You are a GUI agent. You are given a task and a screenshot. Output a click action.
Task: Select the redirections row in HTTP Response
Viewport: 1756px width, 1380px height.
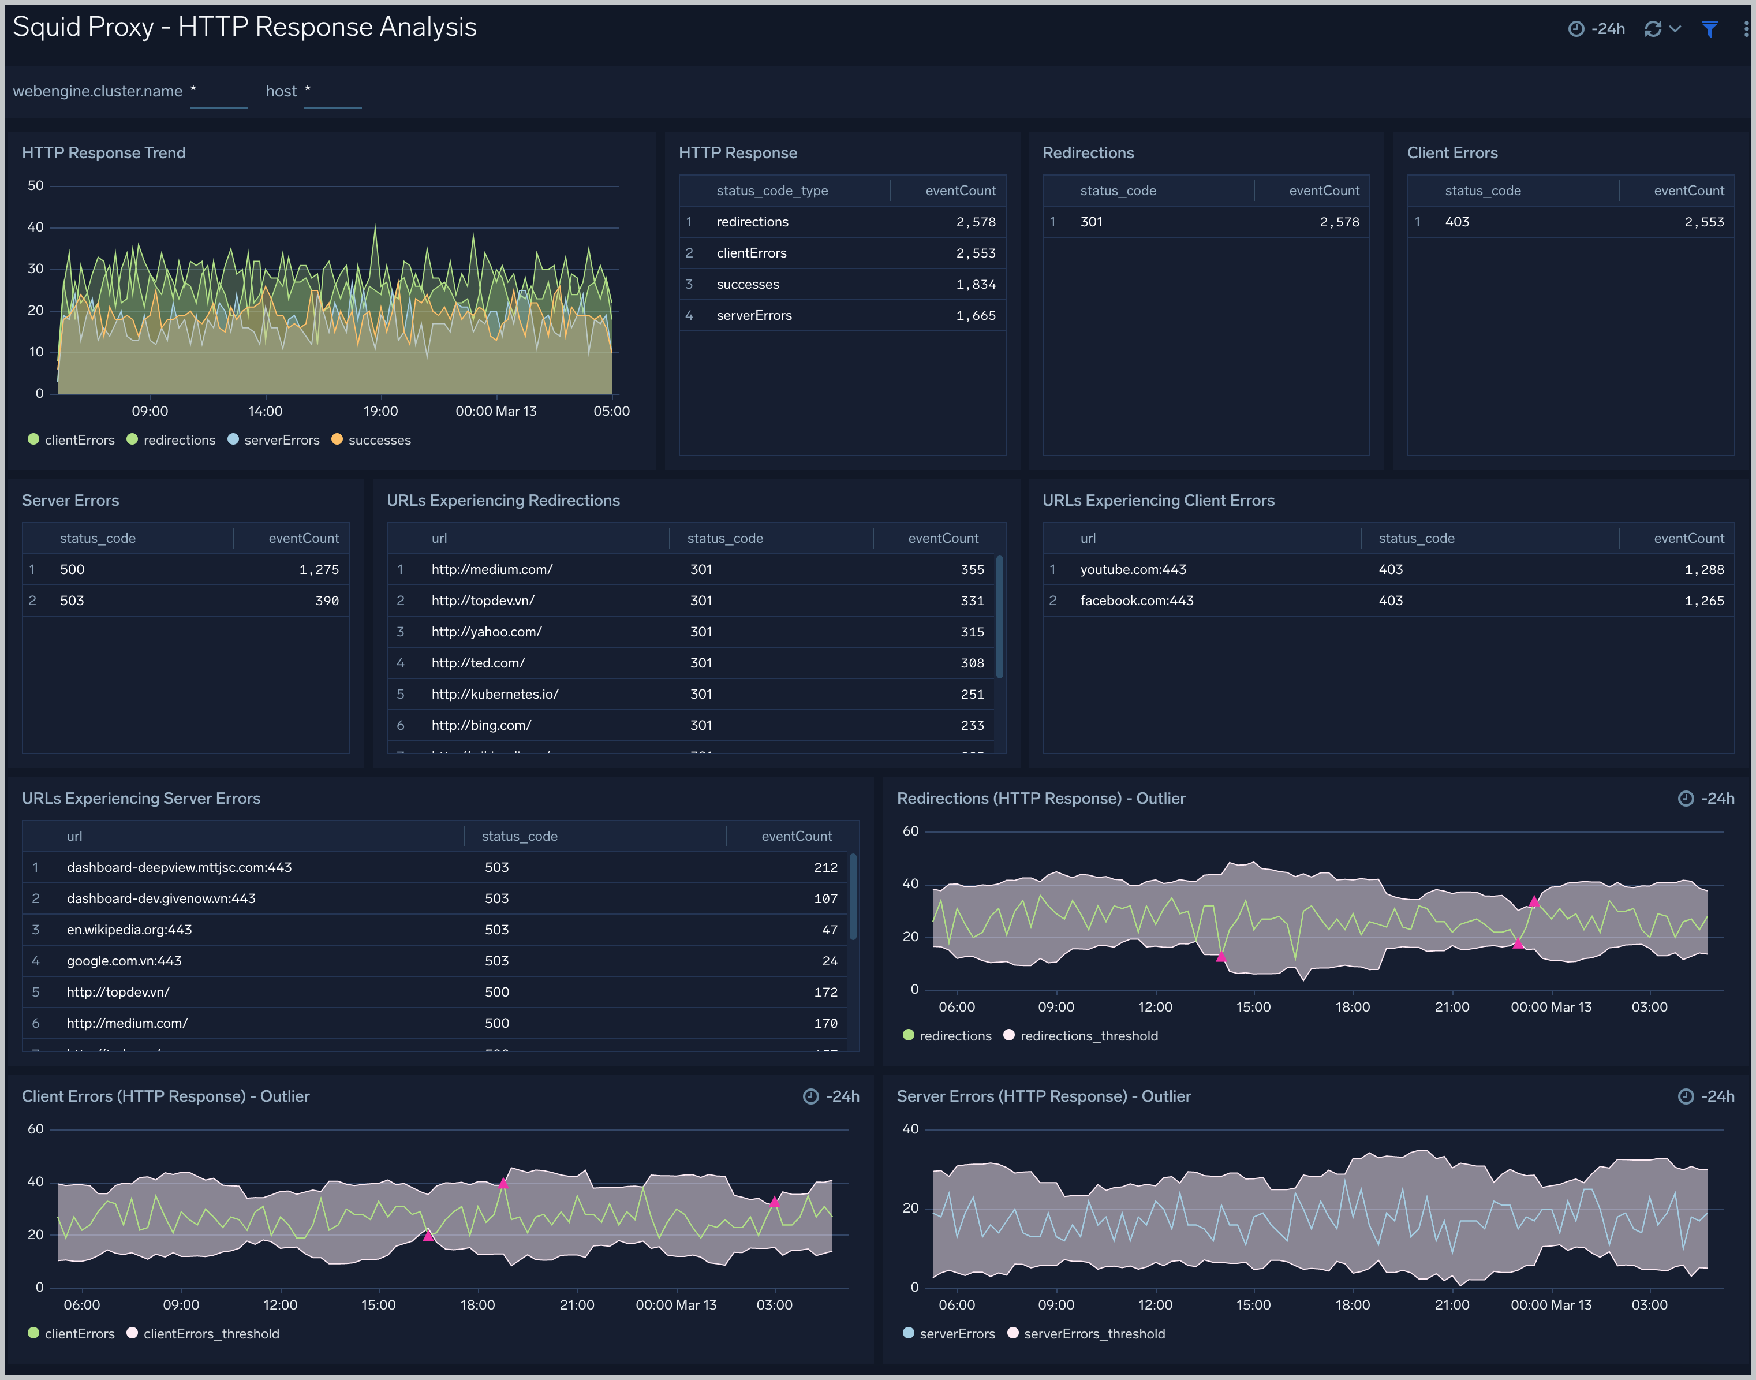(842, 222)
